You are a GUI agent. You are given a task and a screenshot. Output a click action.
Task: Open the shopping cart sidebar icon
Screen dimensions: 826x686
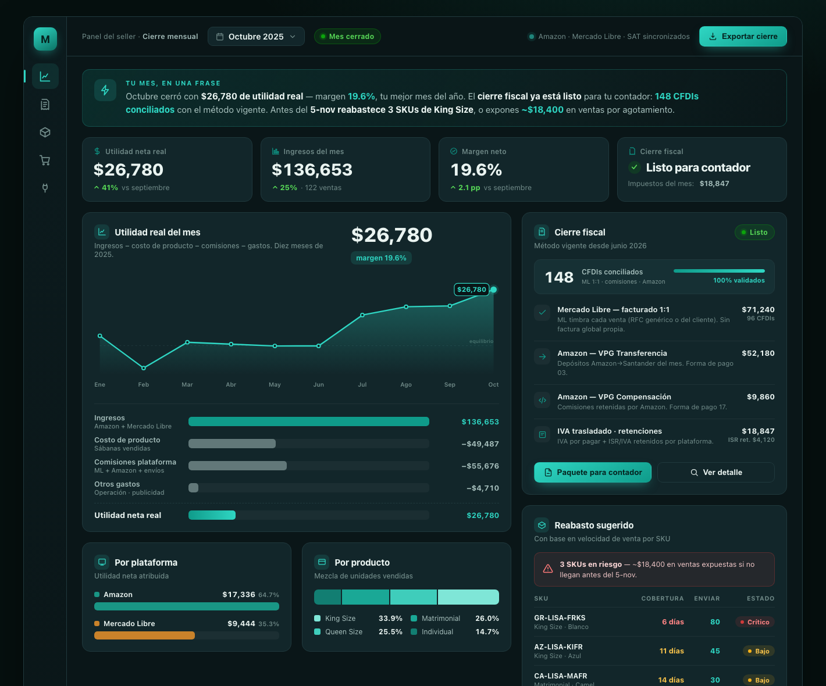45,160
